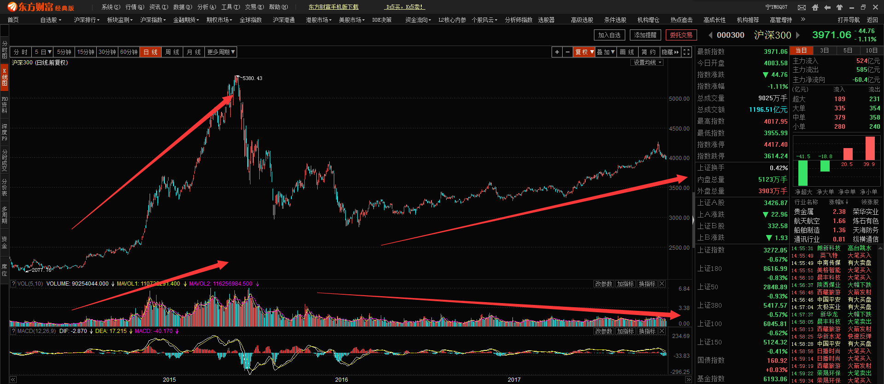Screen dimensions: 884x384
Task: Expand 沪深排行 menu dropdown
Action: (87, 20)
